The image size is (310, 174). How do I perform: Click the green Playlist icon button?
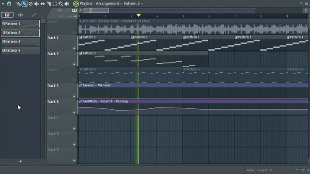point(76,3)
